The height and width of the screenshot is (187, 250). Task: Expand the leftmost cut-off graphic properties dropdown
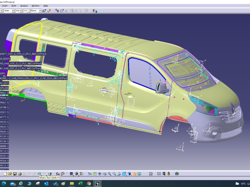point(1,11)
